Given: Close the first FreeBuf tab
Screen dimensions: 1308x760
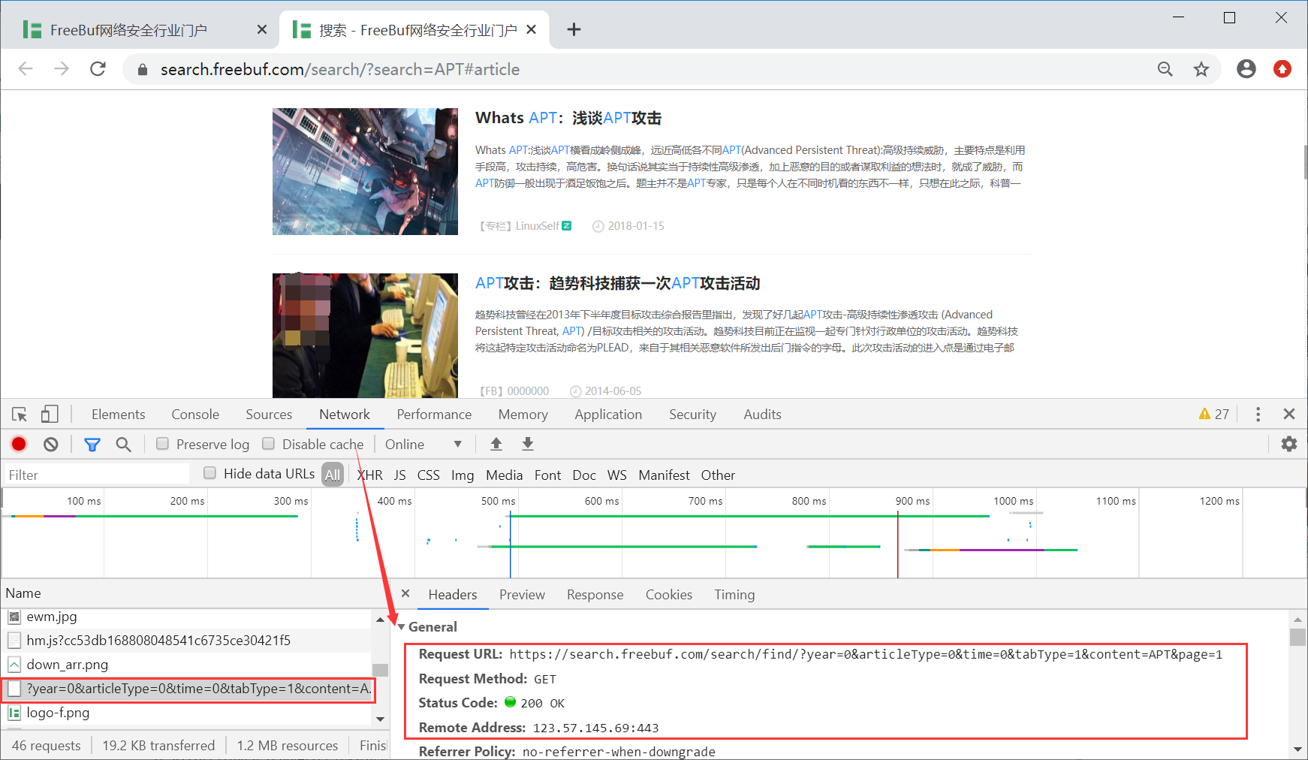Looking at the screenshot, I should click(x=261, y=29).
